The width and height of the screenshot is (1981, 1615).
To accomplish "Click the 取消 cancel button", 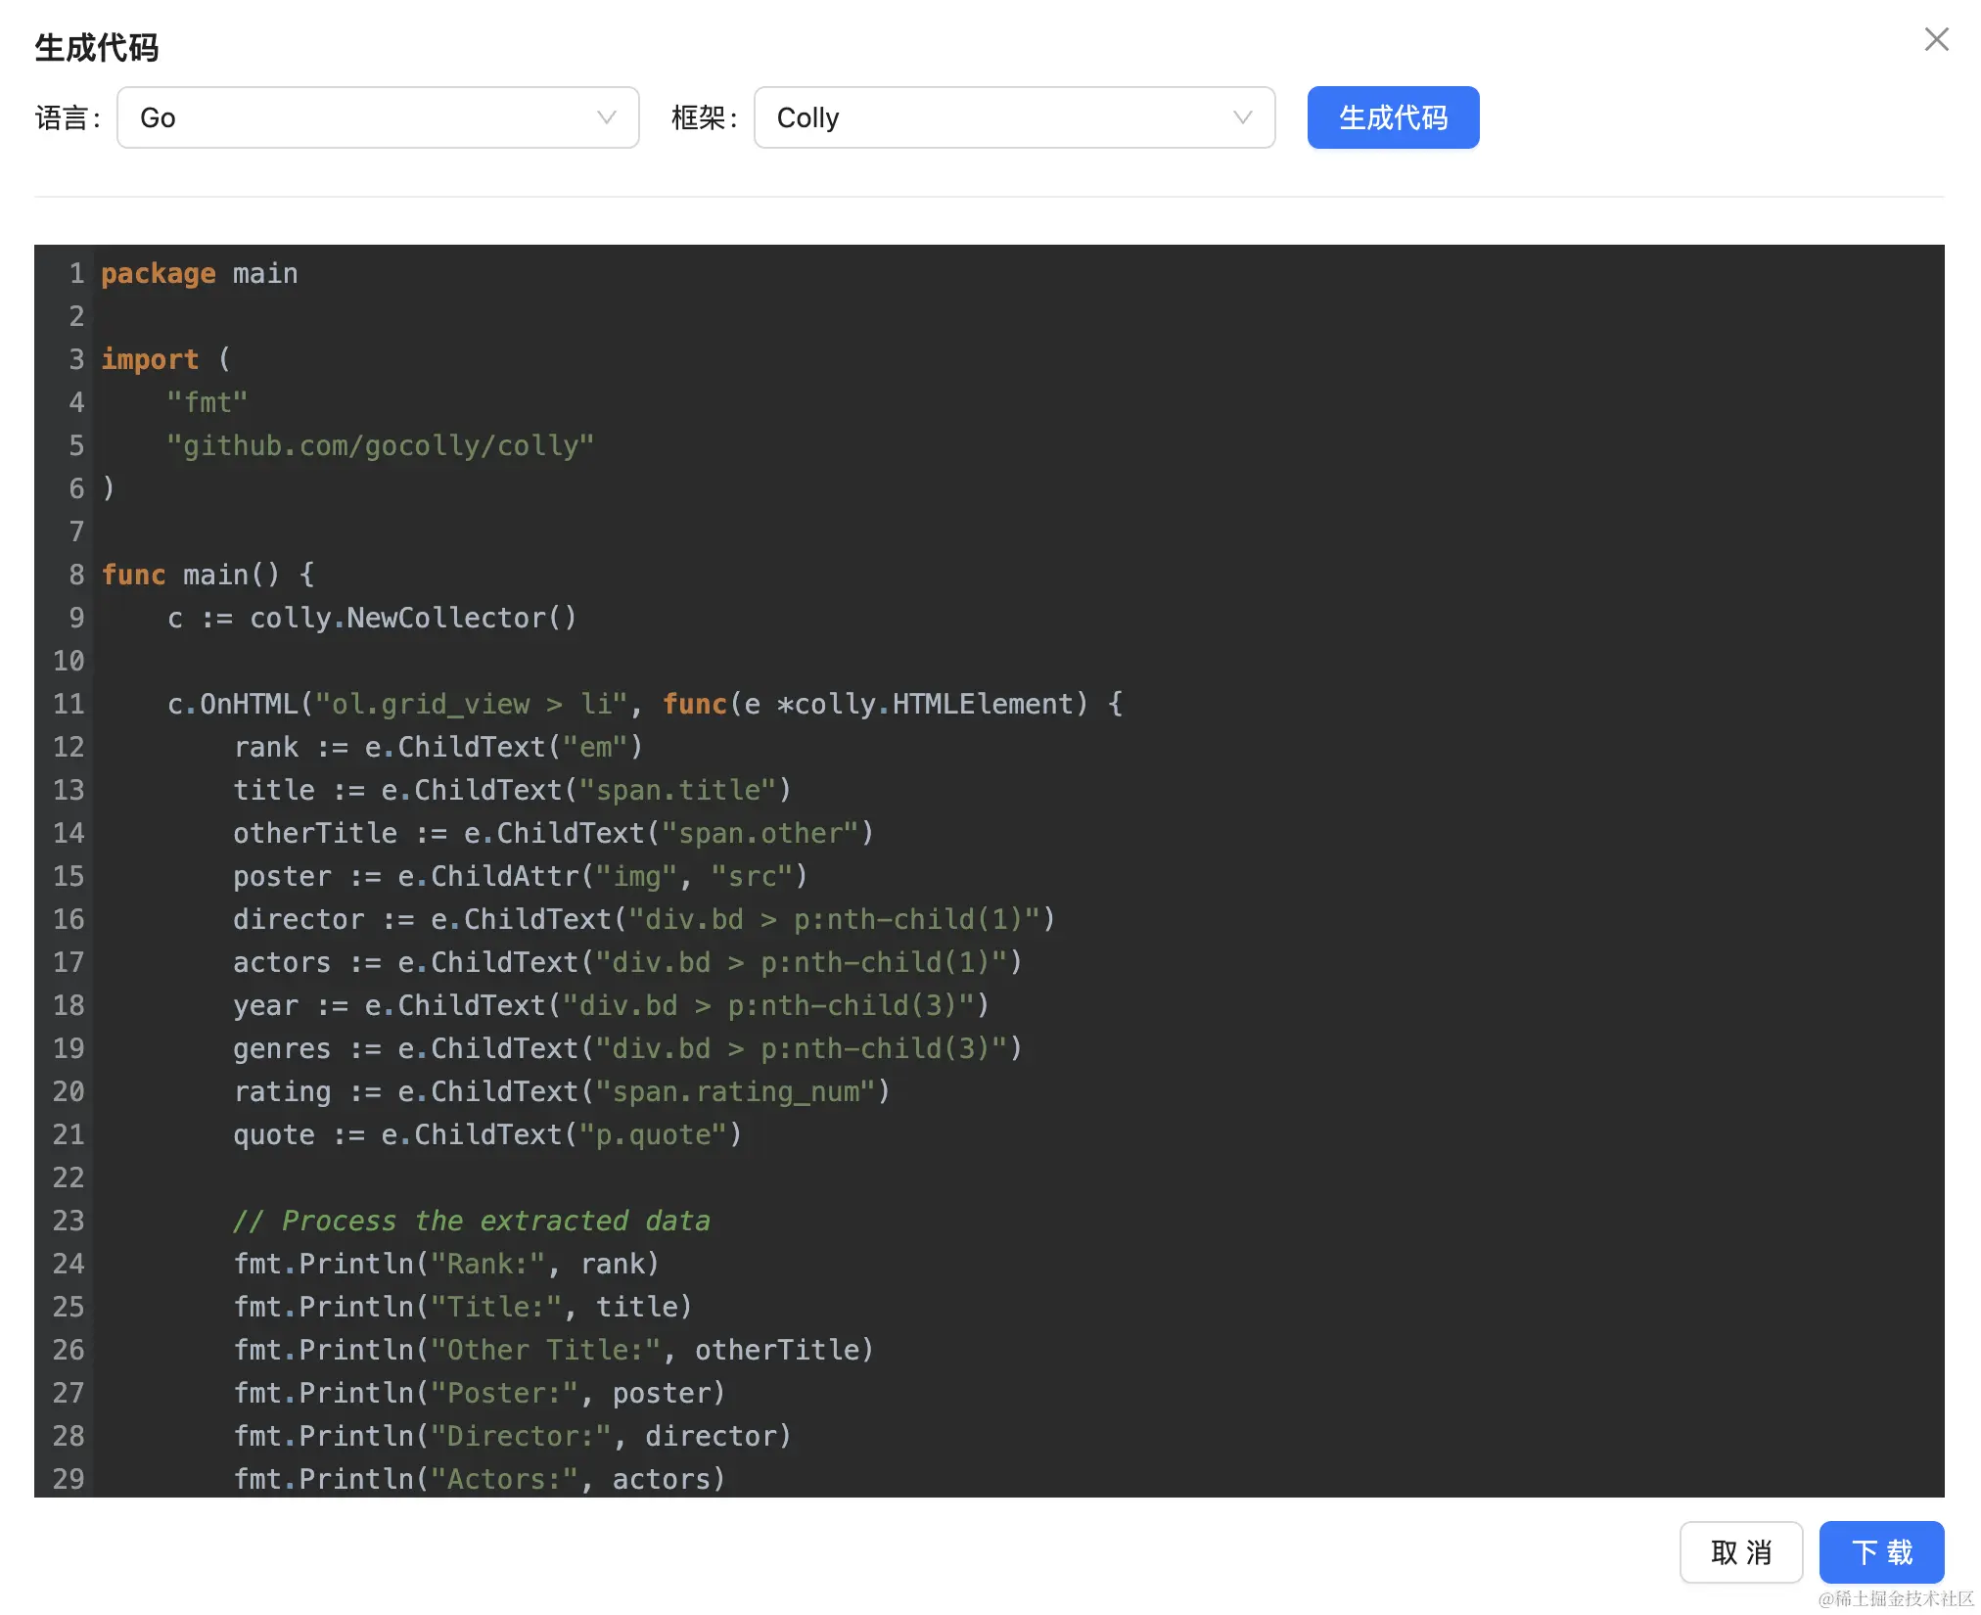I will pyautogui.click(x=1740, y=1551).
